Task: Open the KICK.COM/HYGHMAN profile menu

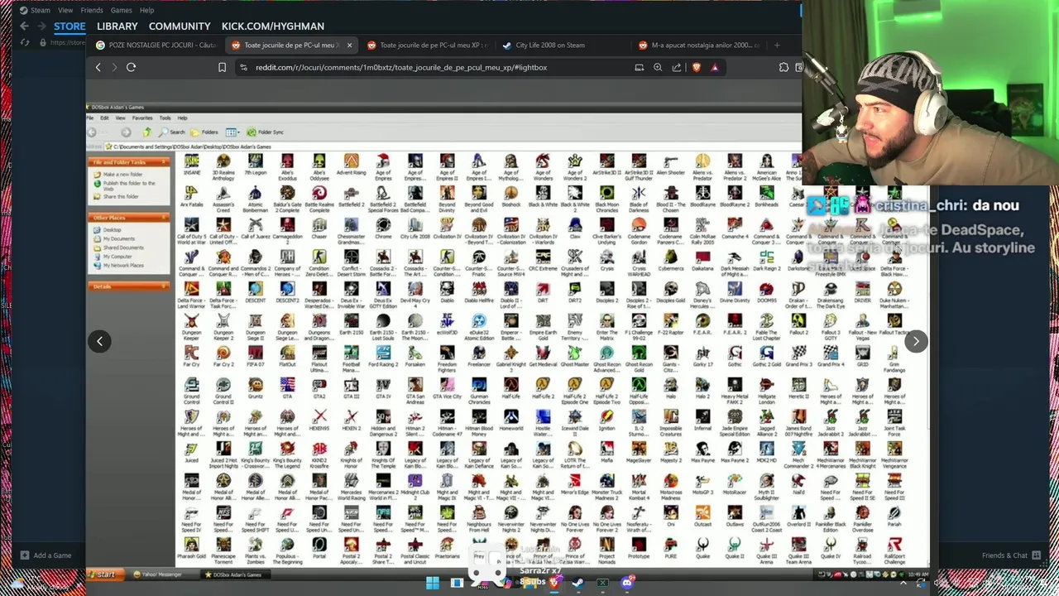Action: (273, 26)
